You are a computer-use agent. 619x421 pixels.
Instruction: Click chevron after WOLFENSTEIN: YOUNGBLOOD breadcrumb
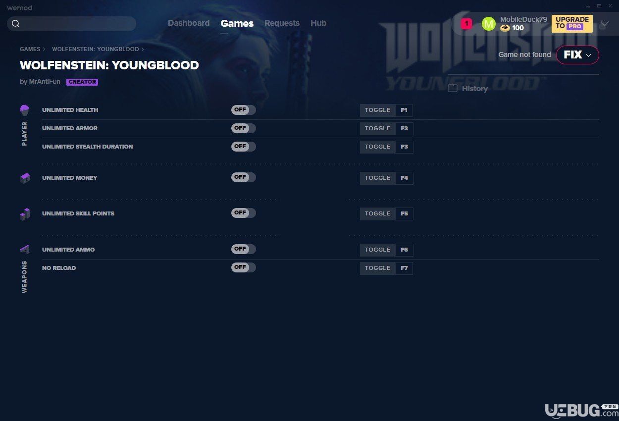[x=143, y=50]
